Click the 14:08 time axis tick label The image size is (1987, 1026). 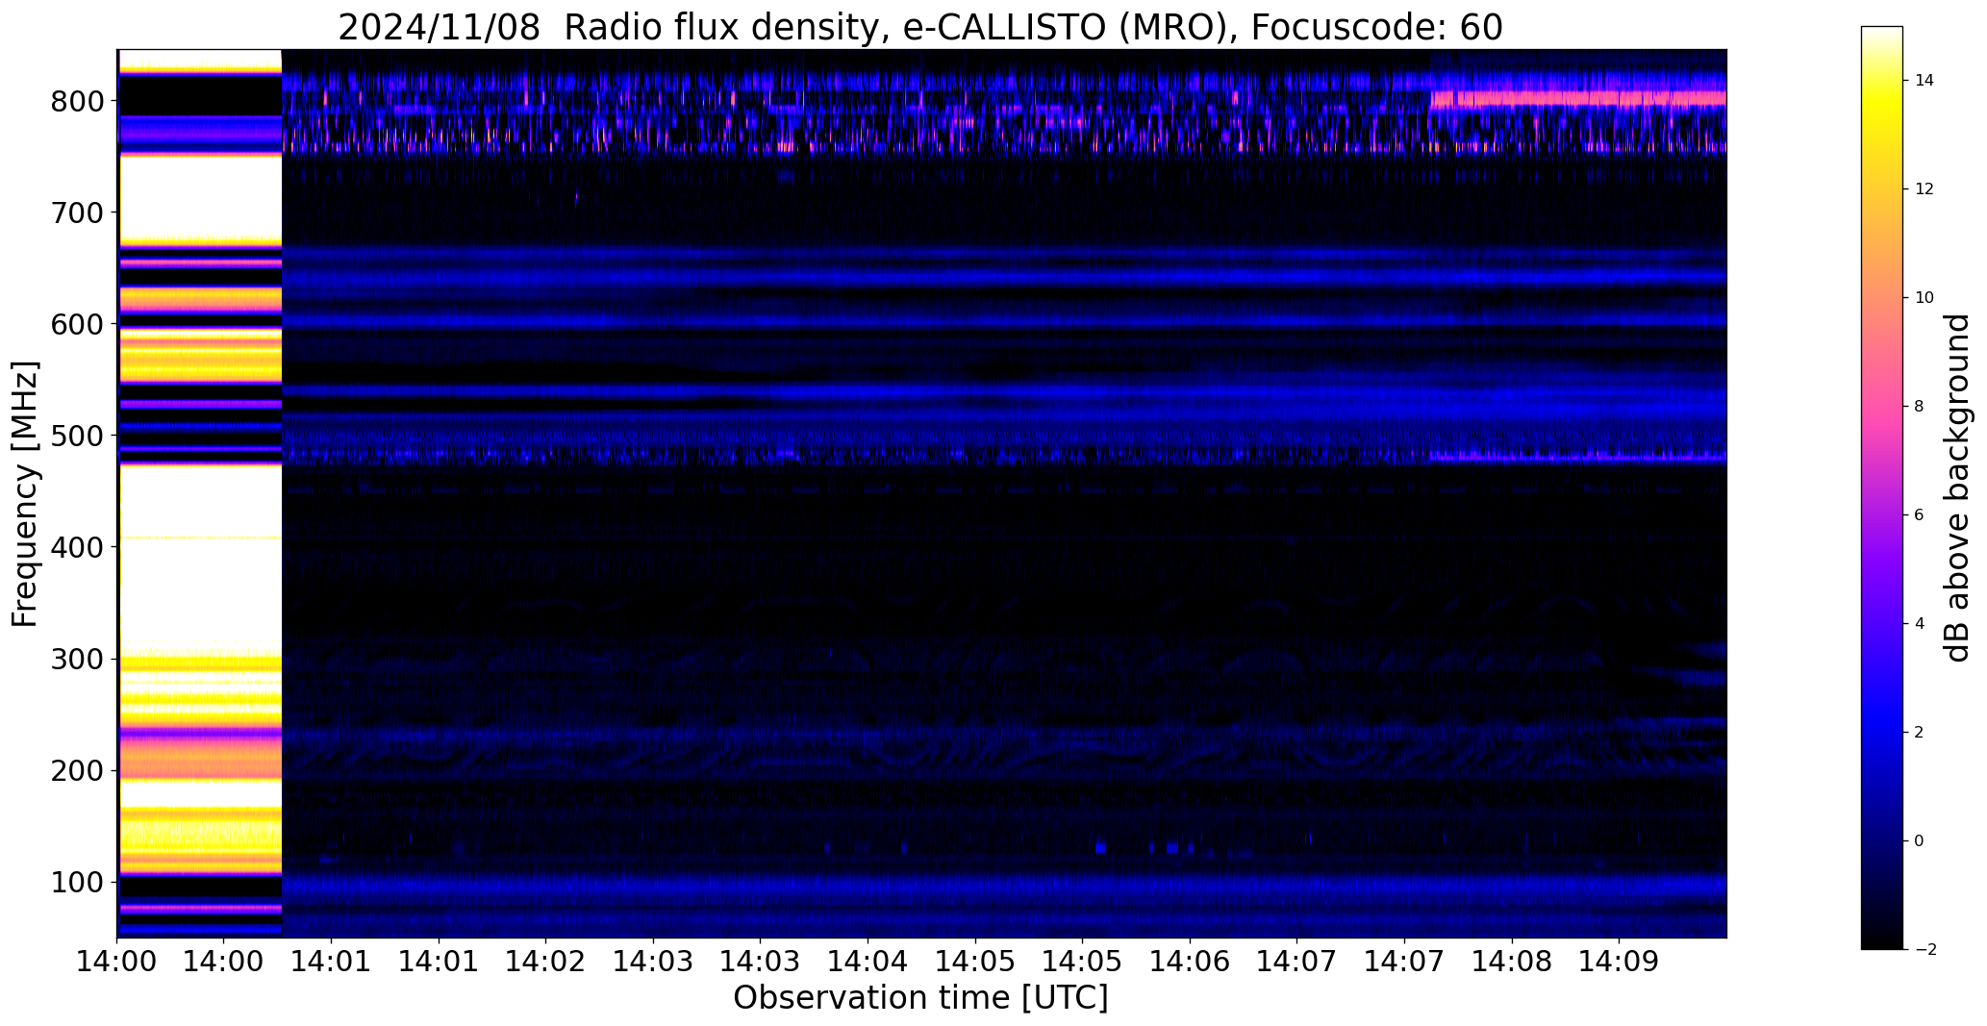1511,962
